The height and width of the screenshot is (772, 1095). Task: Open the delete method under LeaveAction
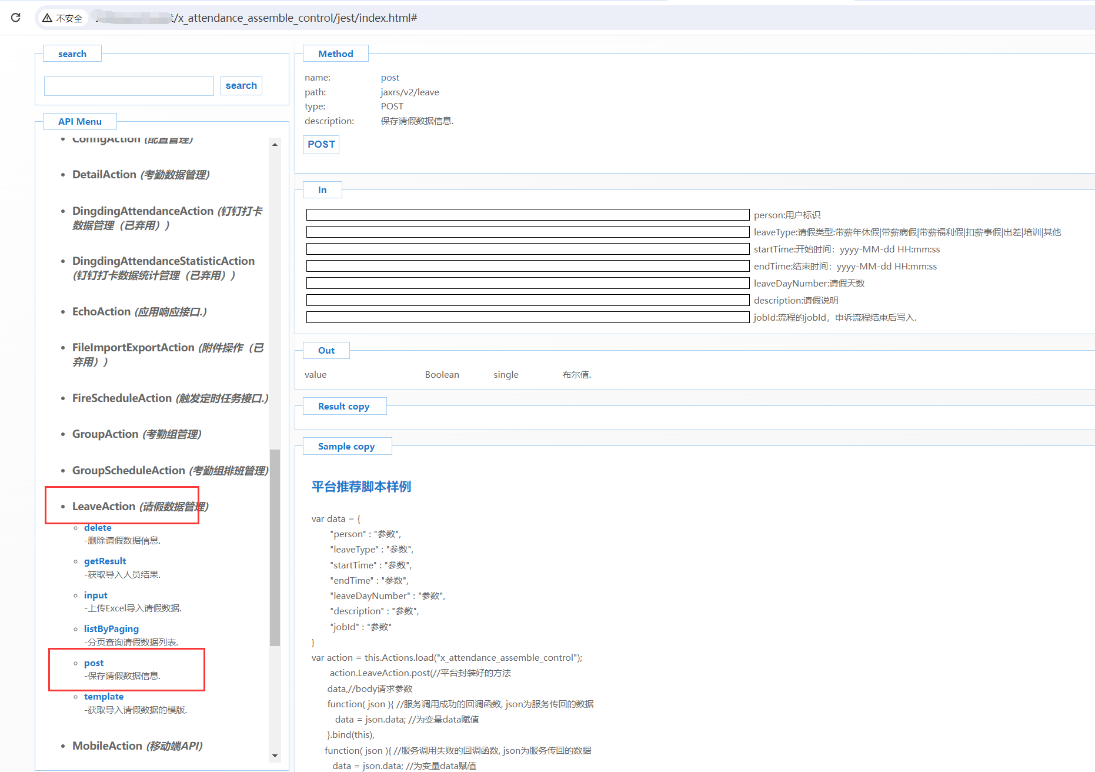coord(98,528)
